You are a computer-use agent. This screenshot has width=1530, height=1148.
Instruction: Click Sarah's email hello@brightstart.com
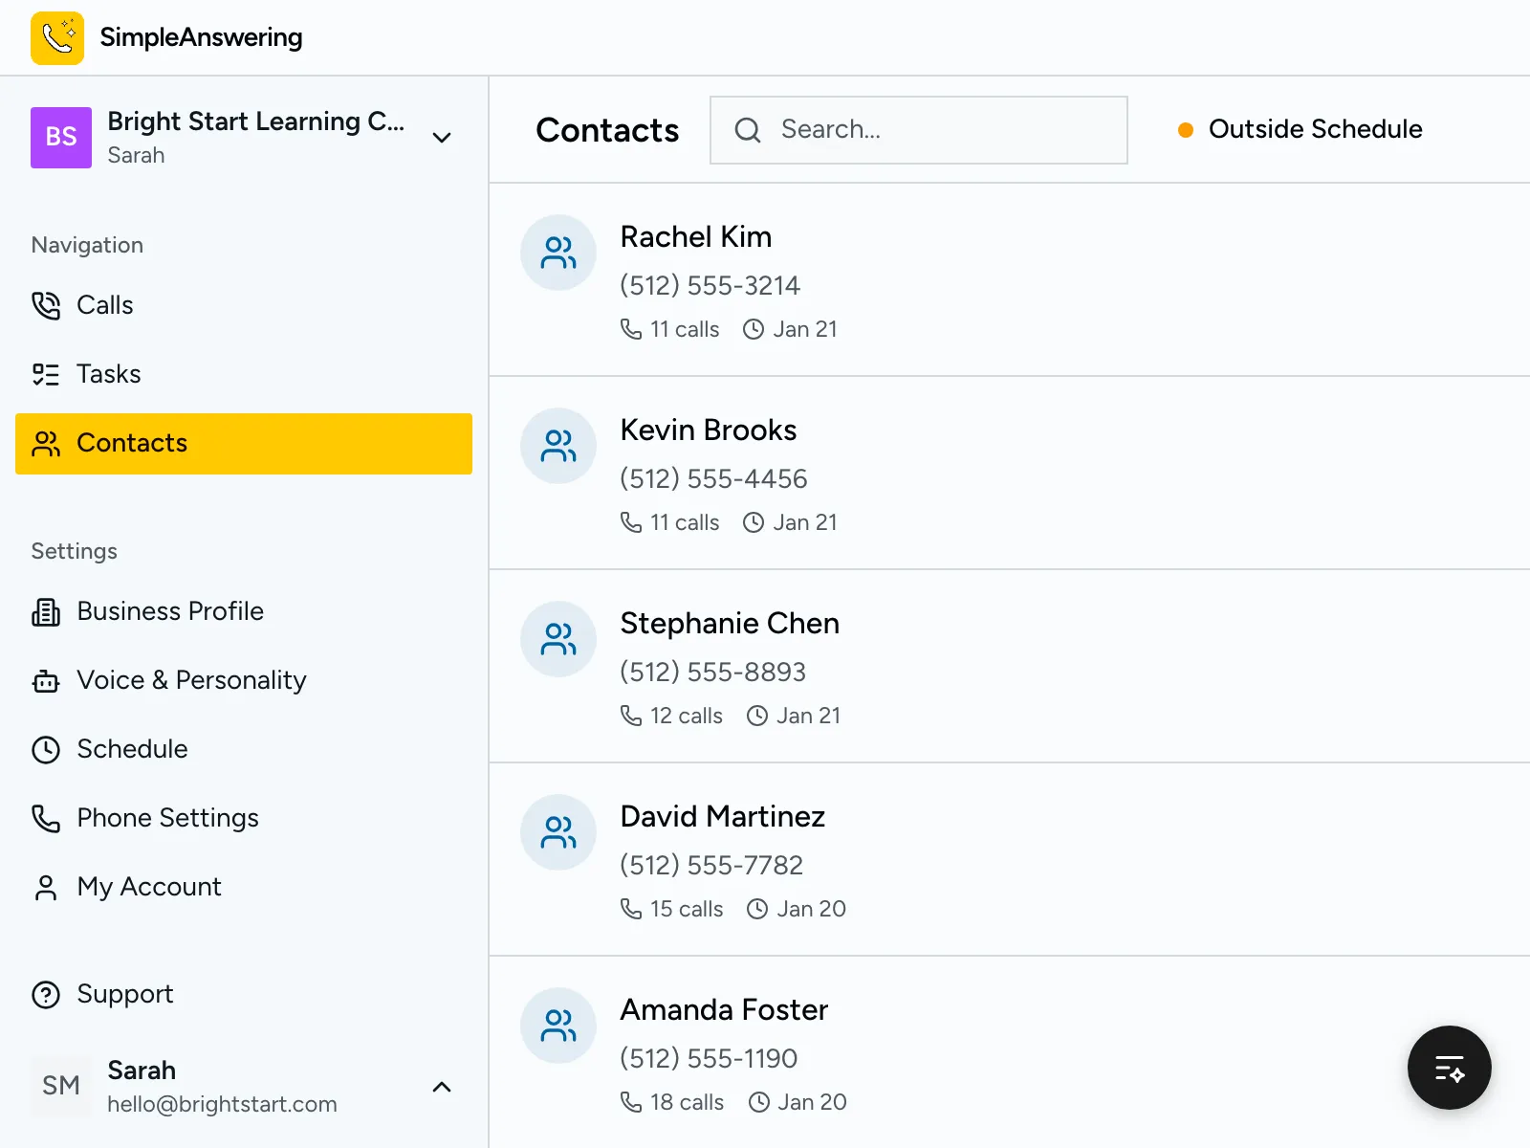pos(222,1104)
